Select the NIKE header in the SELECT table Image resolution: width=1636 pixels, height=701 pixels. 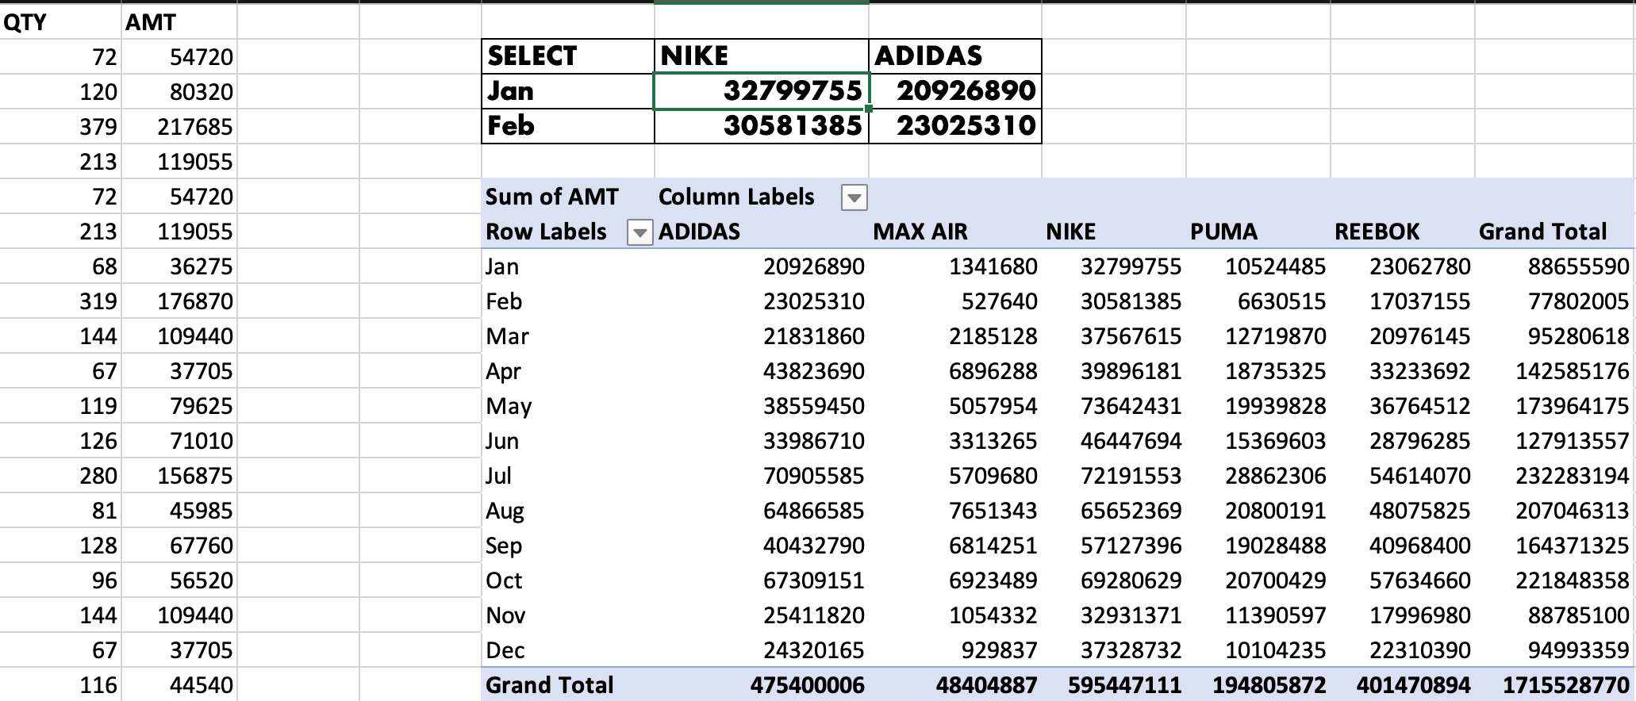point(762,56)
